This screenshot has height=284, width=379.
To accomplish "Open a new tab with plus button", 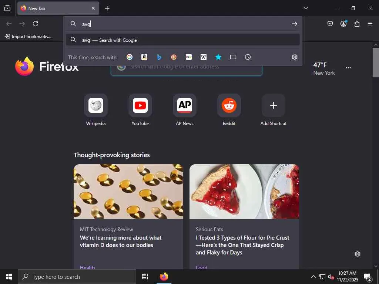I will (107, 9).
